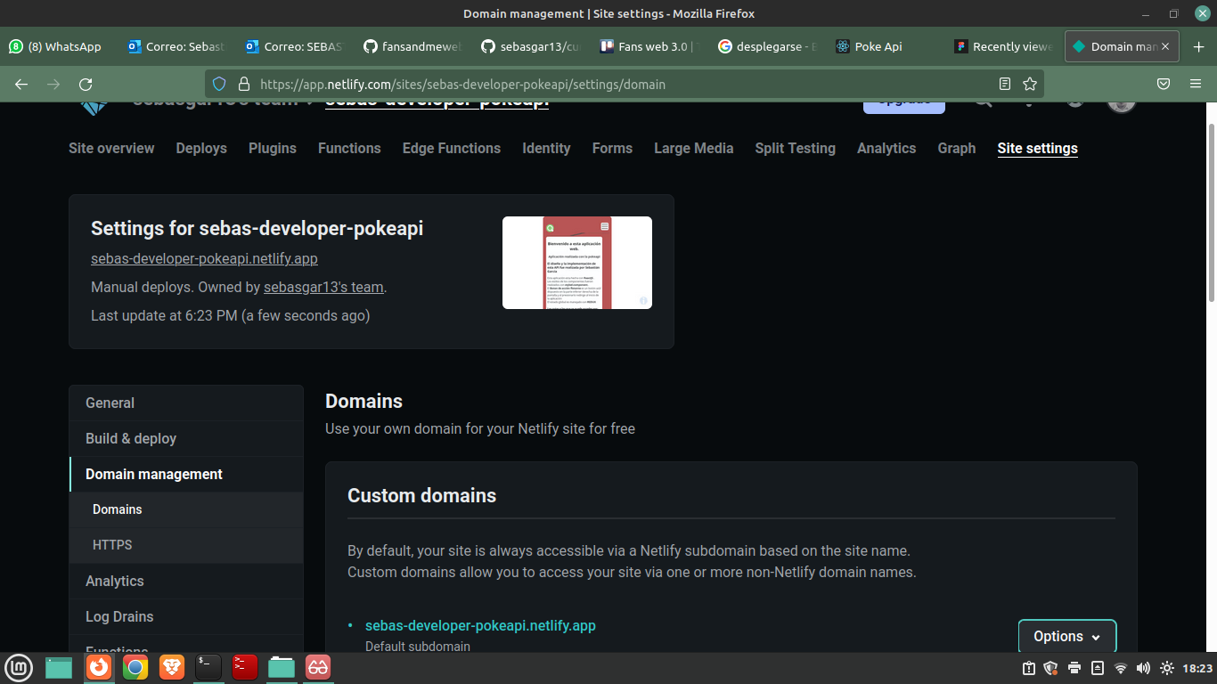The height and width of the screenshot is (684, 1217).
Task: Open the default subdomain link in Custom domains
Action: (x=480, y=625)
